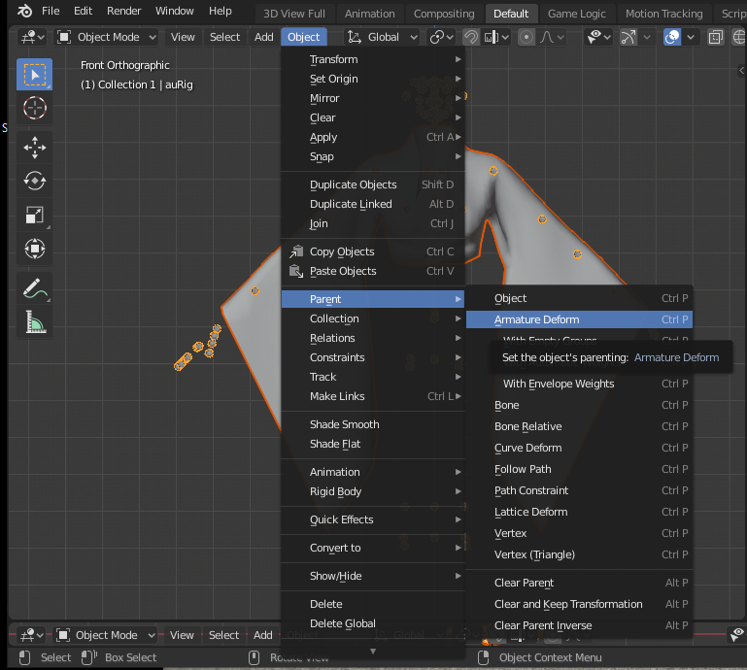Click Join in Object menu
The width and height of the screenshot is (747, 670).
point(373,223)
